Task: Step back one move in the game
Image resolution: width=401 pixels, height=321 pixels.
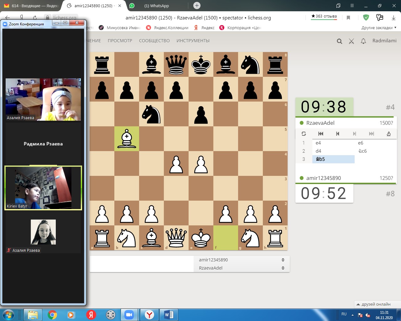Action: [337, 134]
